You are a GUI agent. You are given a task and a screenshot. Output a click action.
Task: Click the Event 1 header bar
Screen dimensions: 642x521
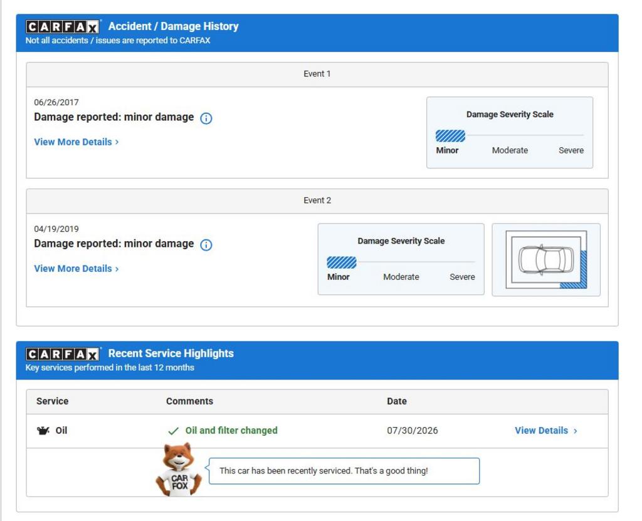pos(317,75)
